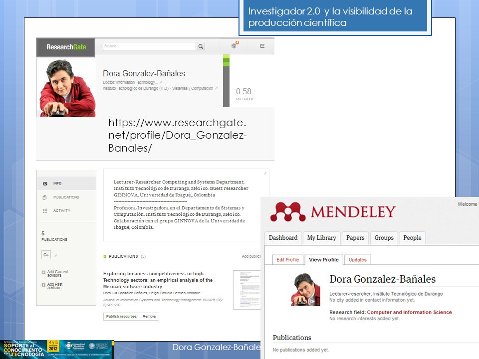Select Edit Profile tab in Mendeley

tap(288, 259)
